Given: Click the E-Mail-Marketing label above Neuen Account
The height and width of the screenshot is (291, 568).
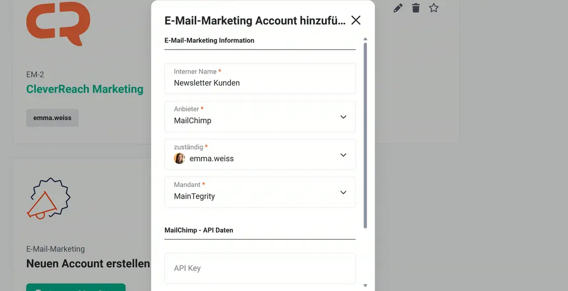Looking at the screenshot, I should (55, 249).
